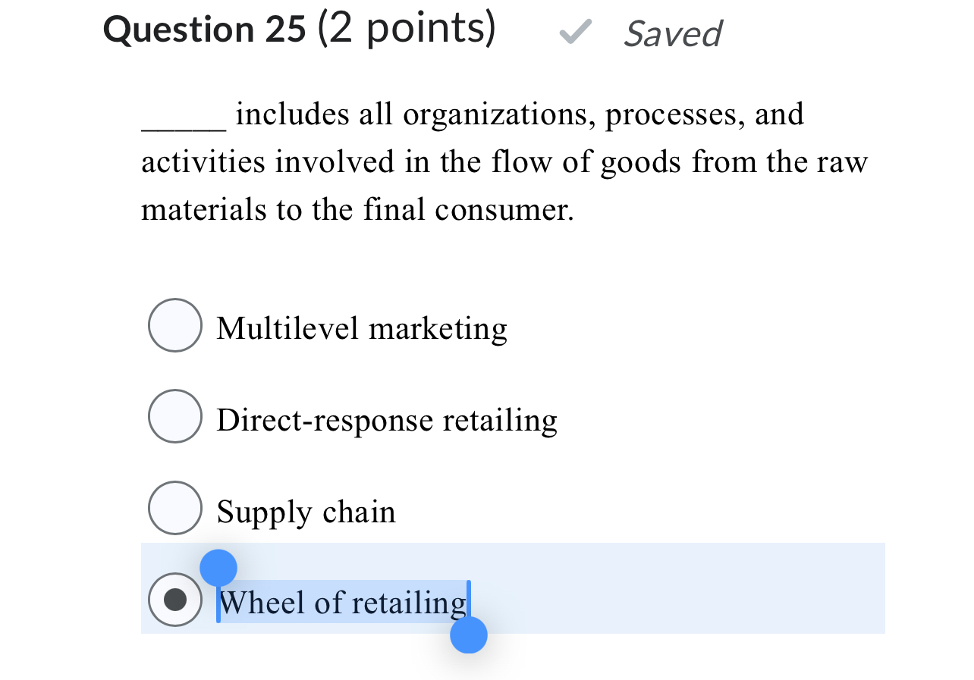Click the Saved checkmark icon

574,32
